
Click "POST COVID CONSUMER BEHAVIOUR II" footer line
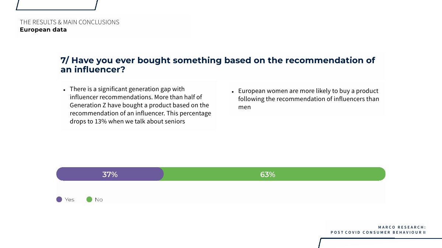[378, 233]
